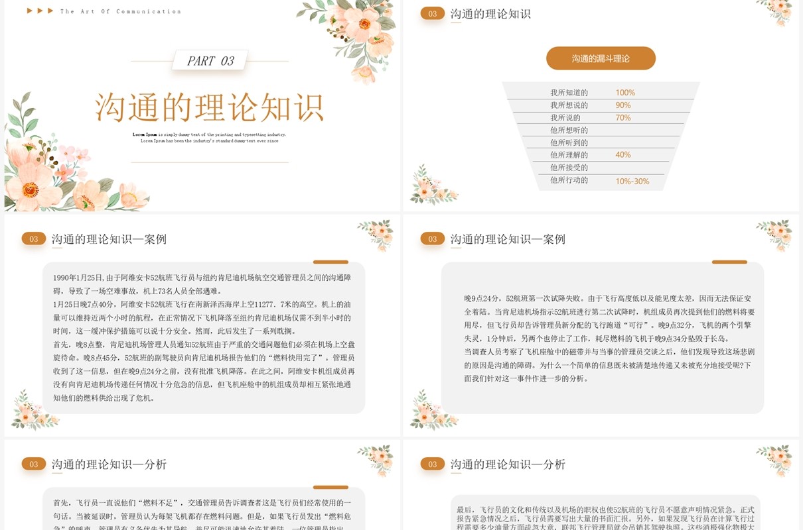Viewport: 803px width, 530px height.
Task: Select funnel row '我所知道的'
Action: point(569,93)
